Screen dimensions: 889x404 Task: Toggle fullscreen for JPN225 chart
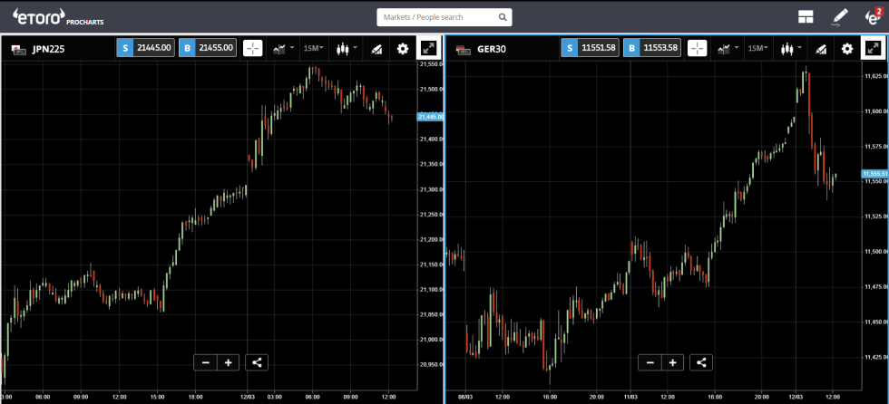click(x=428, y=49)
